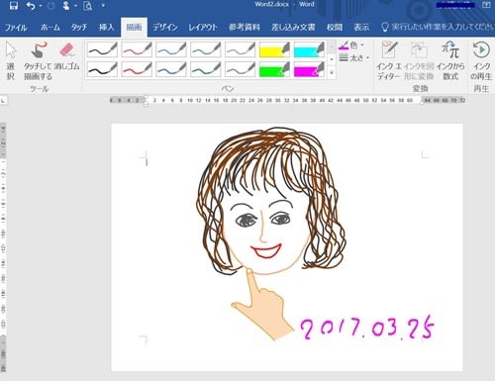Toggle Touch/Mouse mode icon in title bar
This screenshot has height=381, width=495.
point(66,6)
